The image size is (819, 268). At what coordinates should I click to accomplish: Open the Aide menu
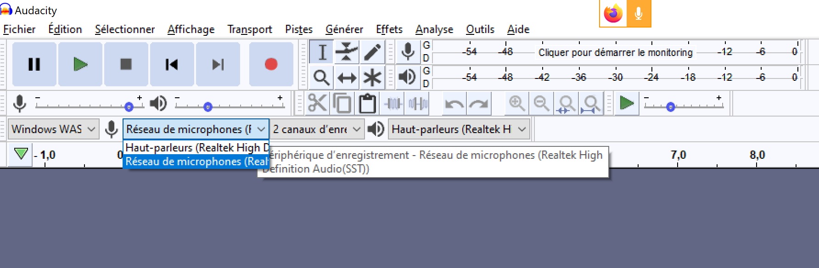[518, 29]
